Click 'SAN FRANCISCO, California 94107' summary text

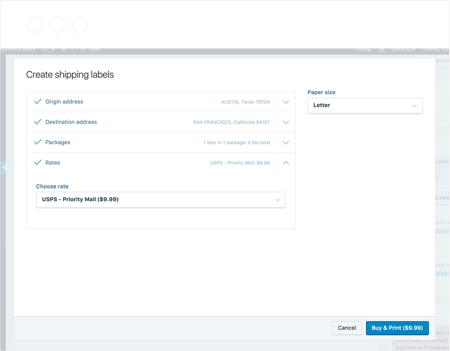231,123
